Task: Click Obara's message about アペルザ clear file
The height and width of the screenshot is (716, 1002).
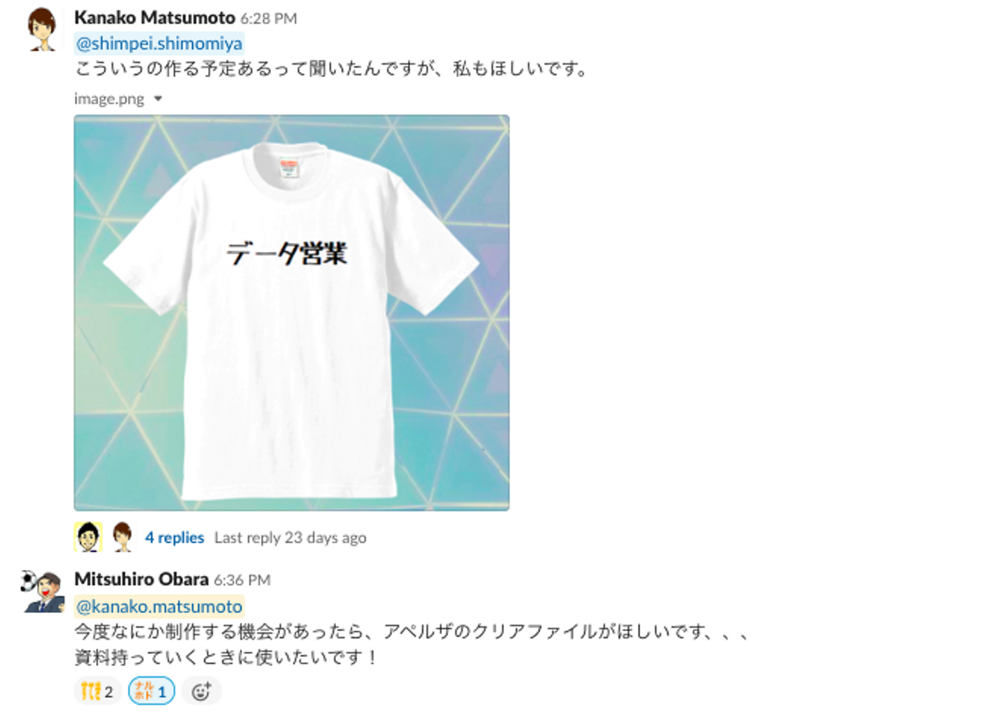Action: pyautogui.click(x=412, y=644)
